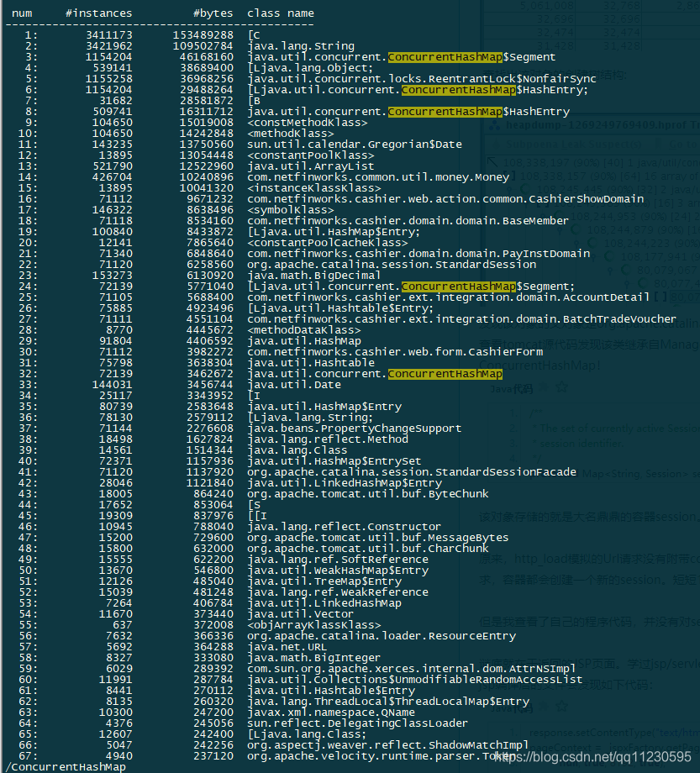Click sun.reflect.DelegatingClassLoader class
Screen dimensions: 700x773
tap(357, 723)
